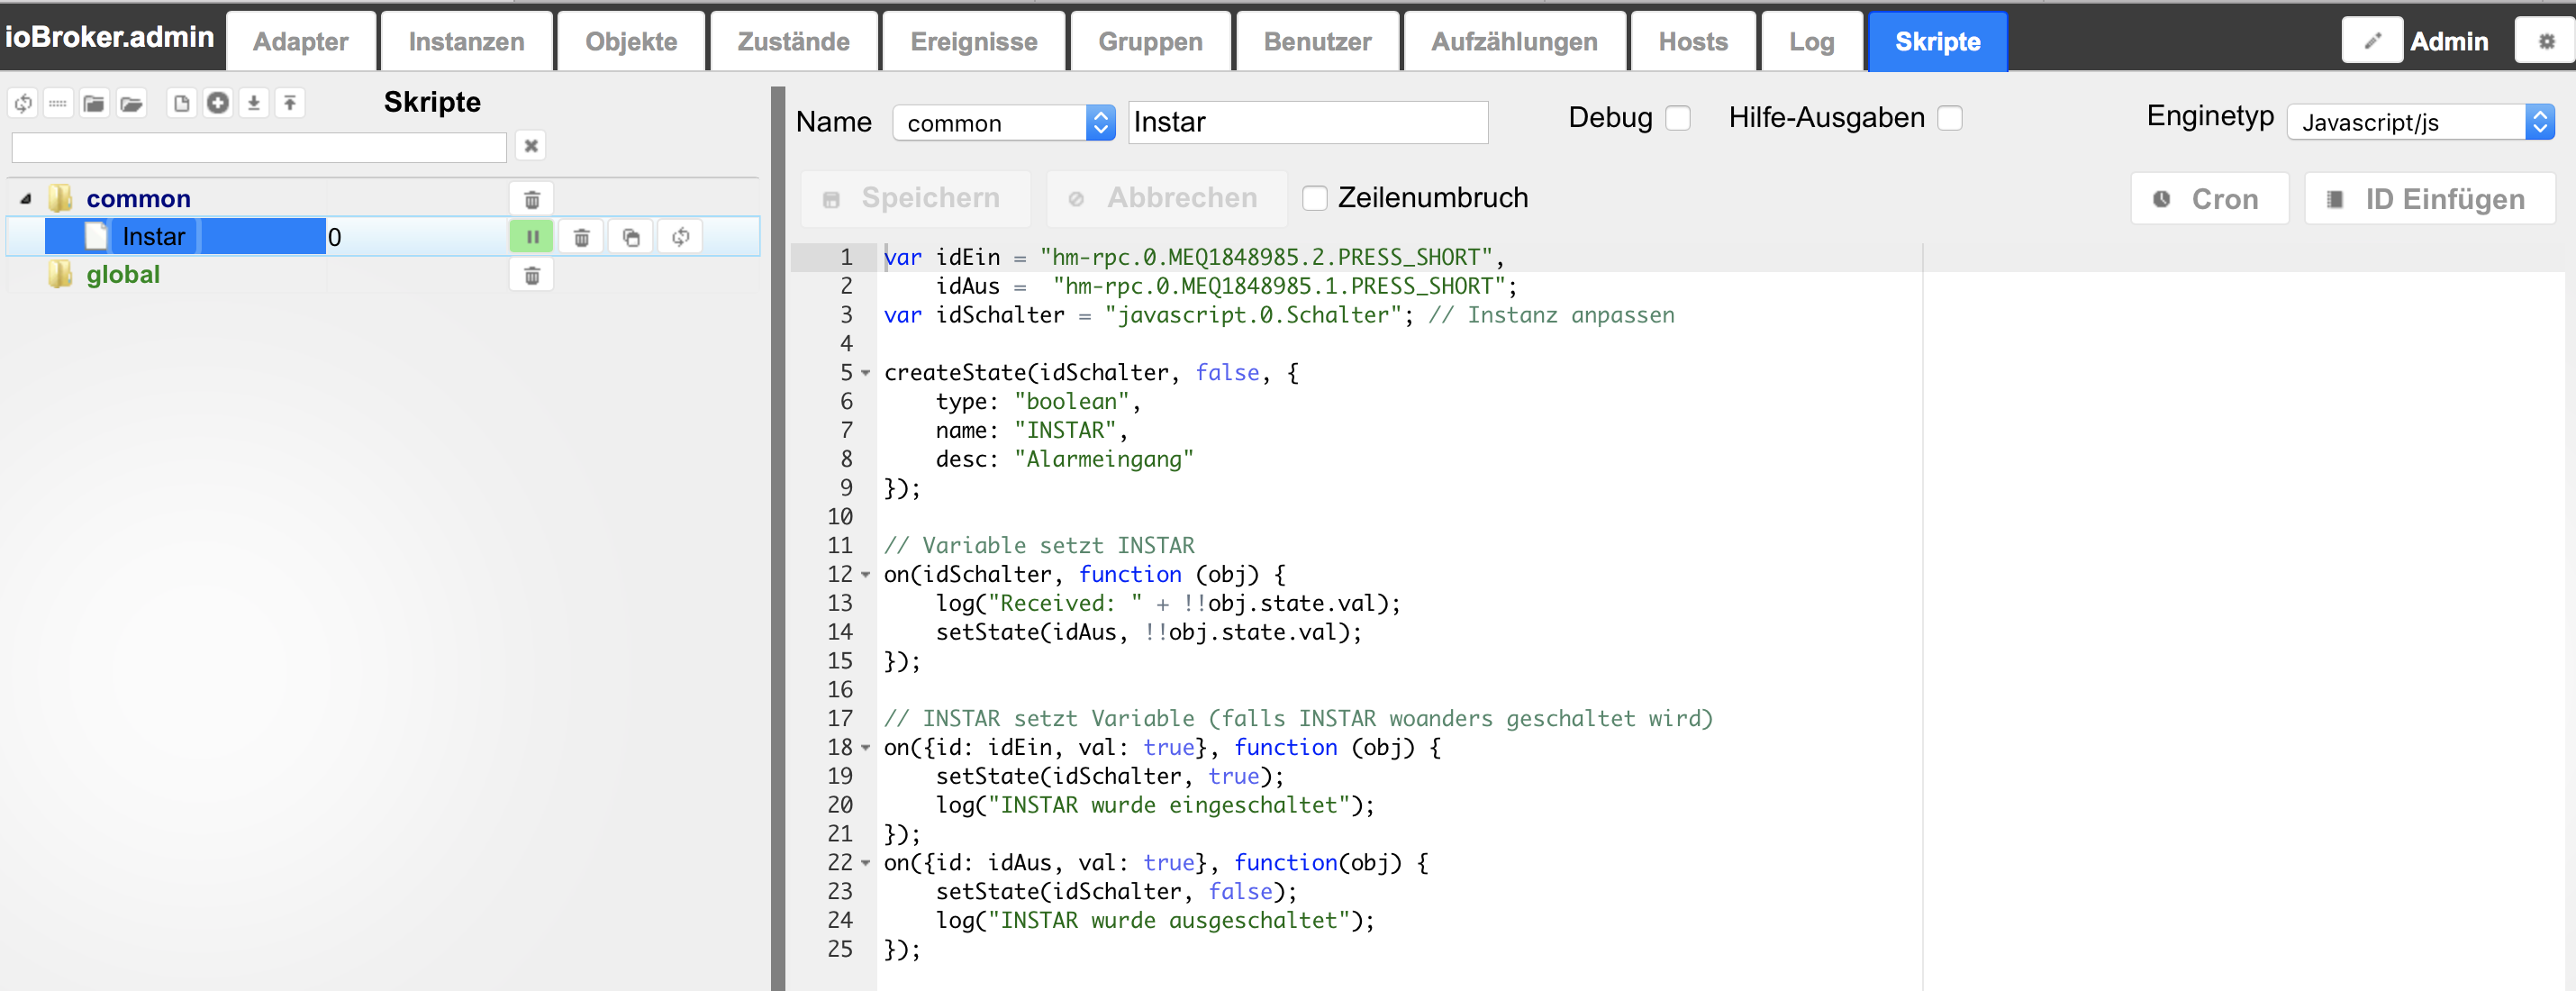The image size is (2576, 991).
Task: Click the script name field containing Instar
Action: coord(1307,122)
